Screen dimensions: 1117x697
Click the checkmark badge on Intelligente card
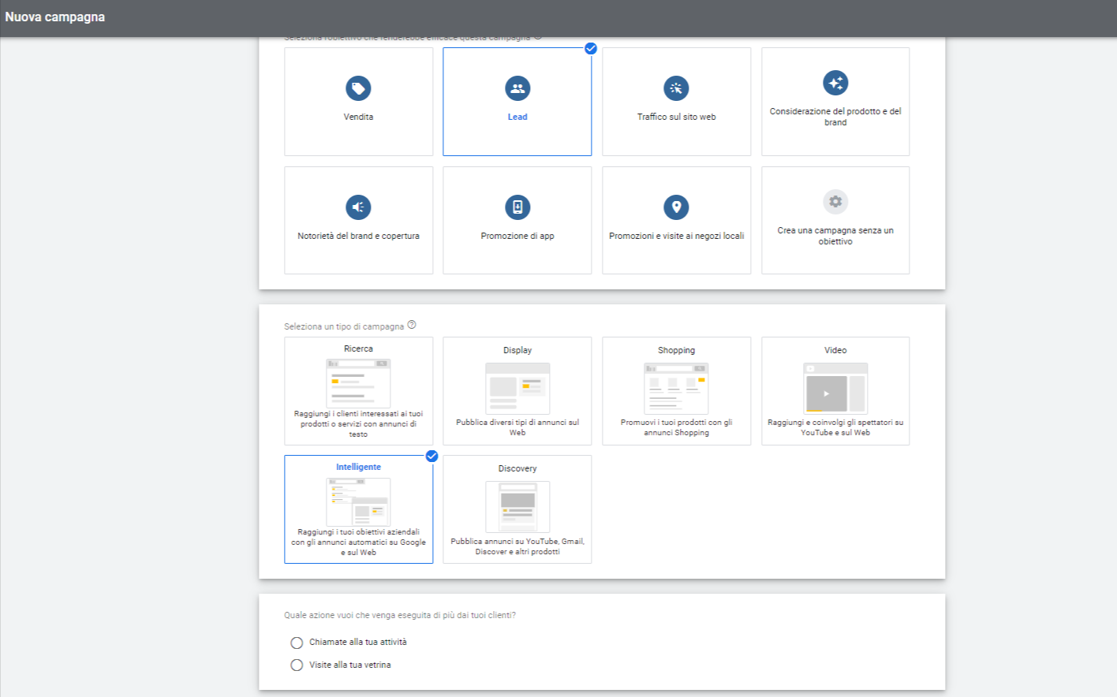(x=431, y=456)
